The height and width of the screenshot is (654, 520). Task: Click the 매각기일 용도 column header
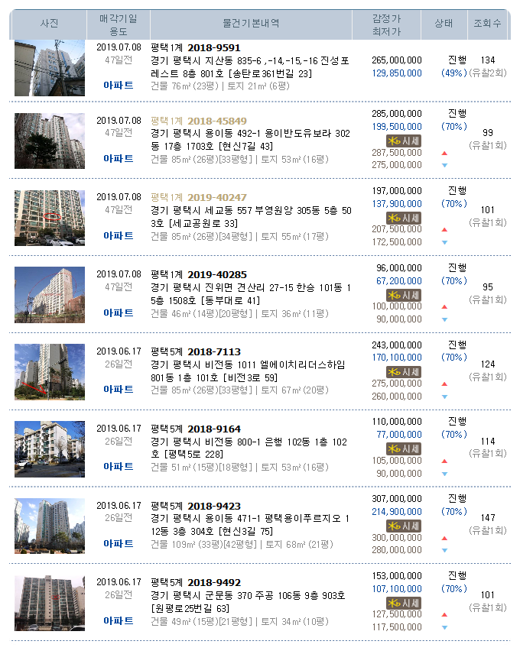tap(119, 25)
